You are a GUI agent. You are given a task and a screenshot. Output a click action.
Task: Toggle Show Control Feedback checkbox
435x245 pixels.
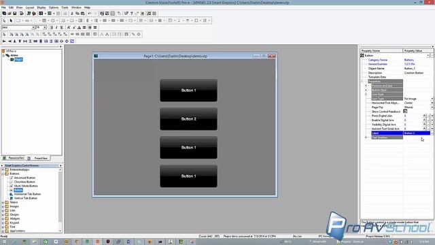tap(405, 112)
